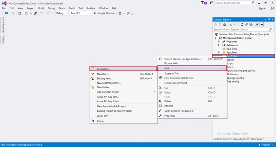Click the Collapse All icon in Solution Explorer

(247, 25)
